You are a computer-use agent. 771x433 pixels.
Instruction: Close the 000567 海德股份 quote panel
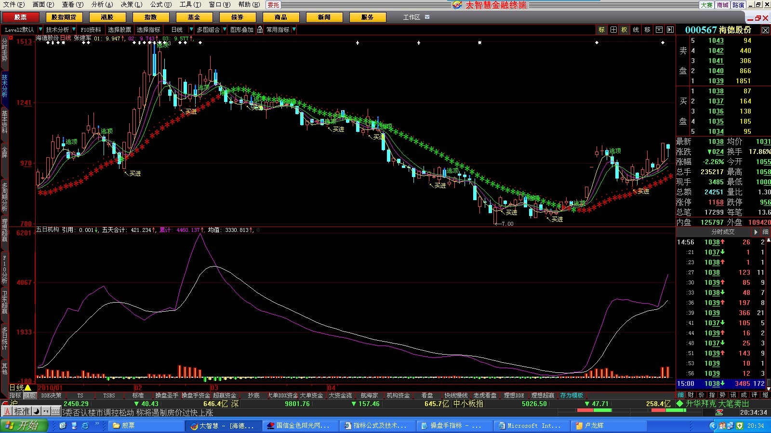click(765, 30)
